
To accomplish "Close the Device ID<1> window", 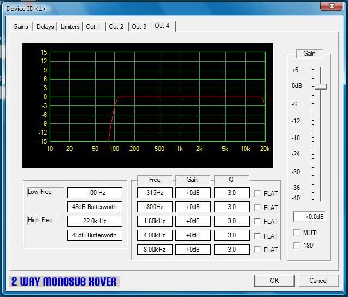I will (332, 6).
